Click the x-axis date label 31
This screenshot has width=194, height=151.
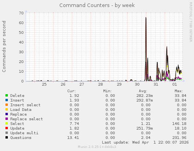[x=156, y=84]
